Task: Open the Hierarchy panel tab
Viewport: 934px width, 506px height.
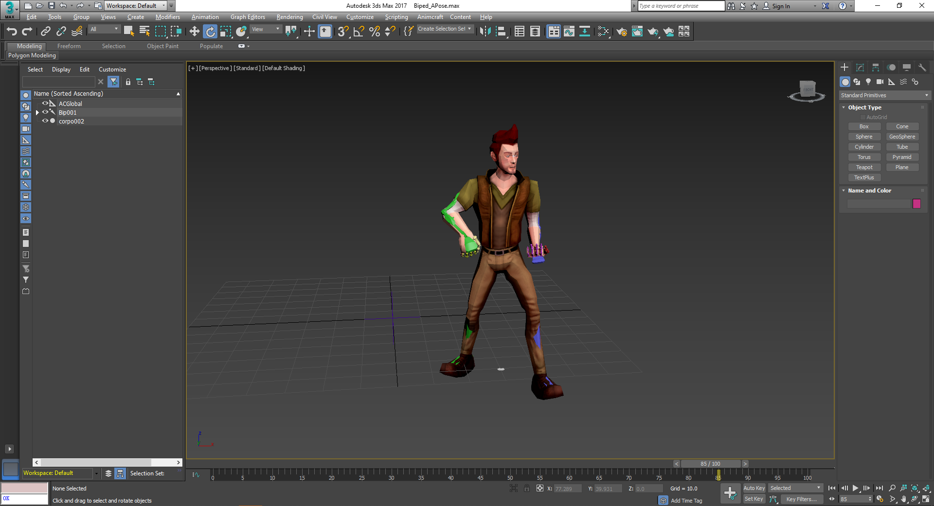Action: click(x=876, y=68)
